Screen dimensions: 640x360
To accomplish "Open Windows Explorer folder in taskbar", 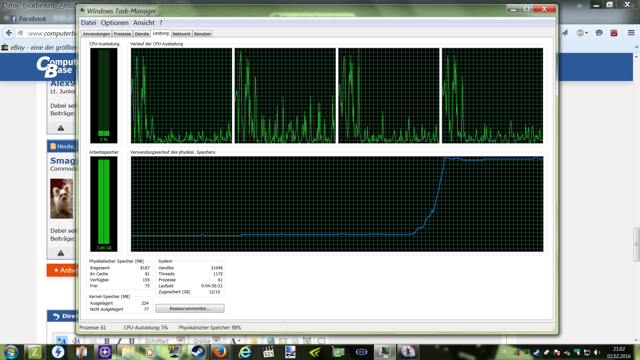I will pyautogui.click(x=128, y=352).
